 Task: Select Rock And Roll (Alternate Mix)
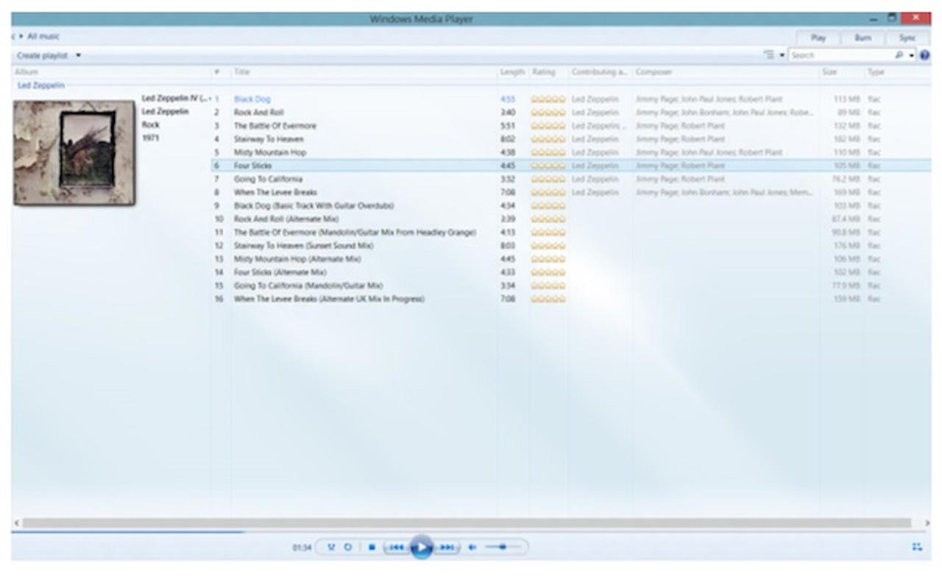(286, 219)
